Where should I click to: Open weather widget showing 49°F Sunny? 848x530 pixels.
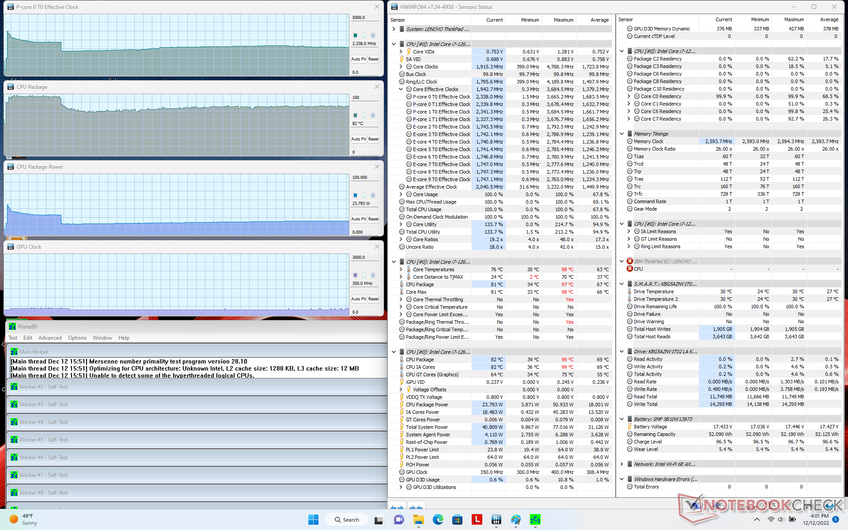tap(24, 520)
